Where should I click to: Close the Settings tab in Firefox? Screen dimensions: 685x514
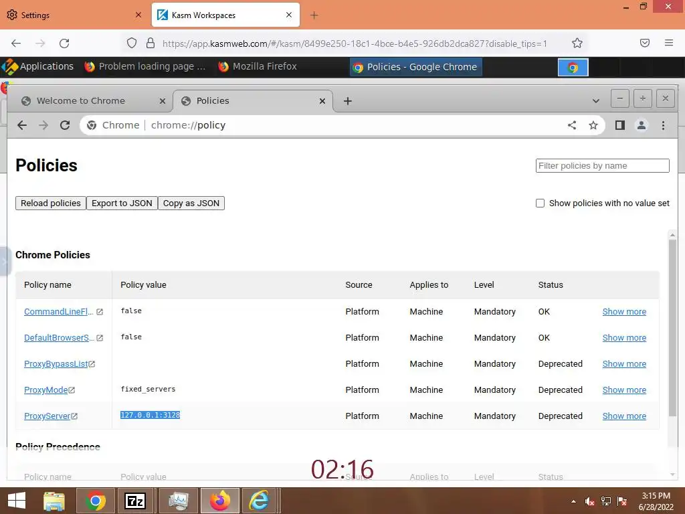[138, 15]
